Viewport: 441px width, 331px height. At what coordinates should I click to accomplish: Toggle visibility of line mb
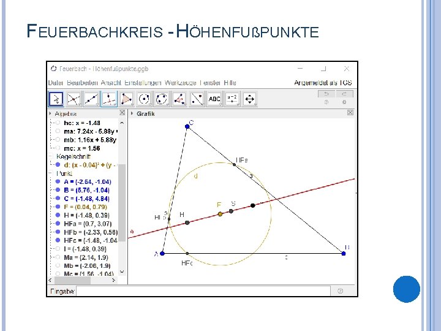tap(58, 140)
